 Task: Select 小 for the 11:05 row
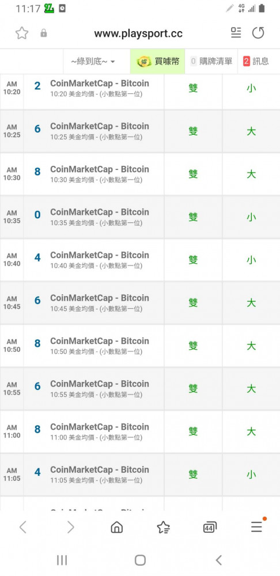point(251,474)
